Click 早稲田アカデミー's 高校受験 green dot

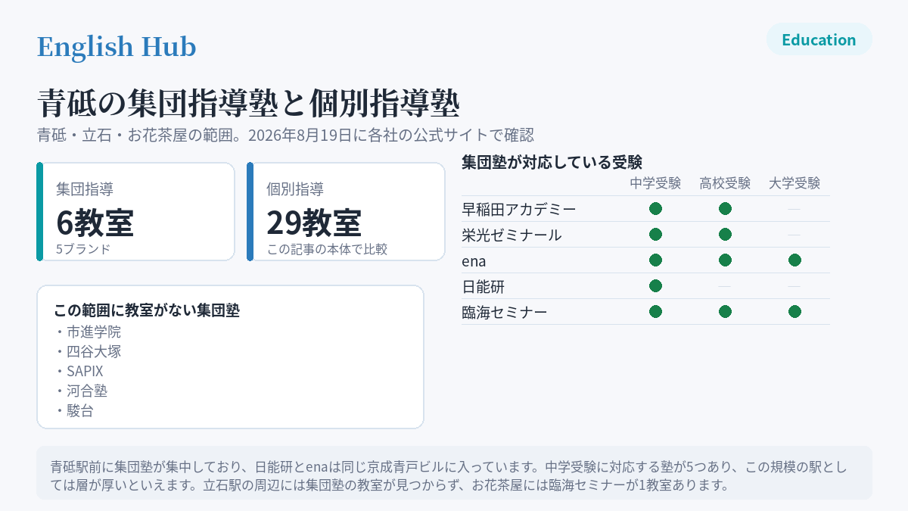(725, 209)
